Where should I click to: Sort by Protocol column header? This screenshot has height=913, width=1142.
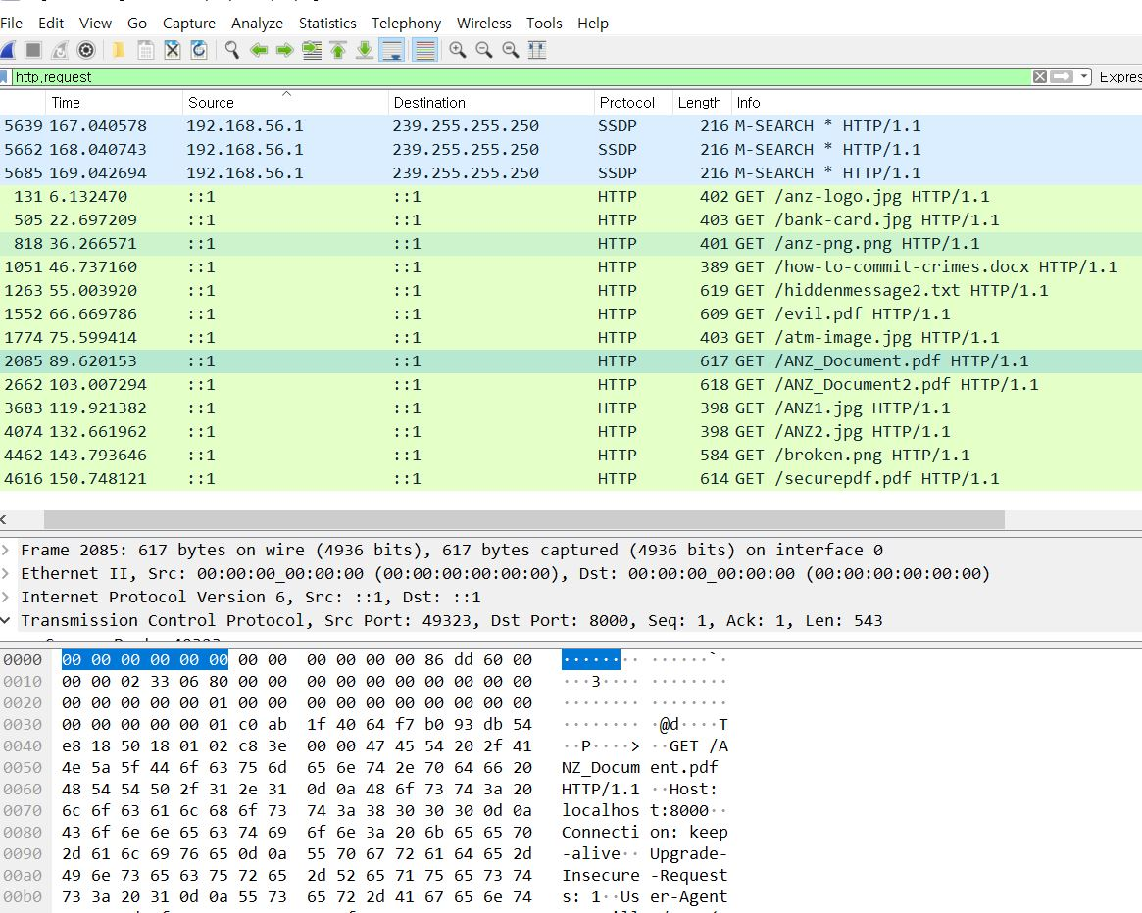pyautogui.click(x=633, y=103)
